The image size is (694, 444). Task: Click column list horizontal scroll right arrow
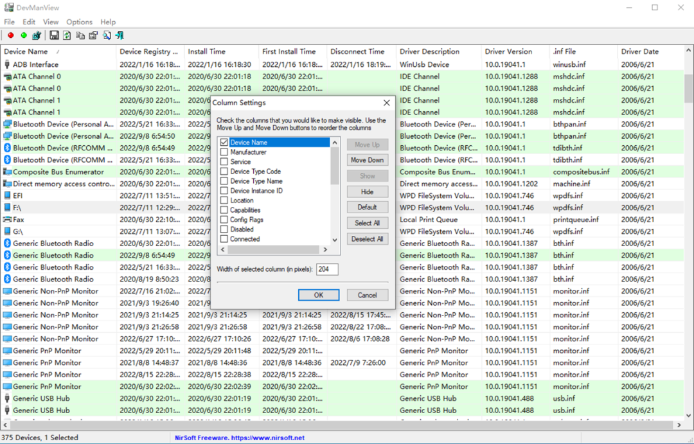[325, 249]
